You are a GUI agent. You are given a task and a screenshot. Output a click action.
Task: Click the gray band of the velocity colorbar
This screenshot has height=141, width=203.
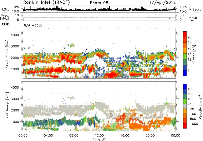tap(185, 106)
